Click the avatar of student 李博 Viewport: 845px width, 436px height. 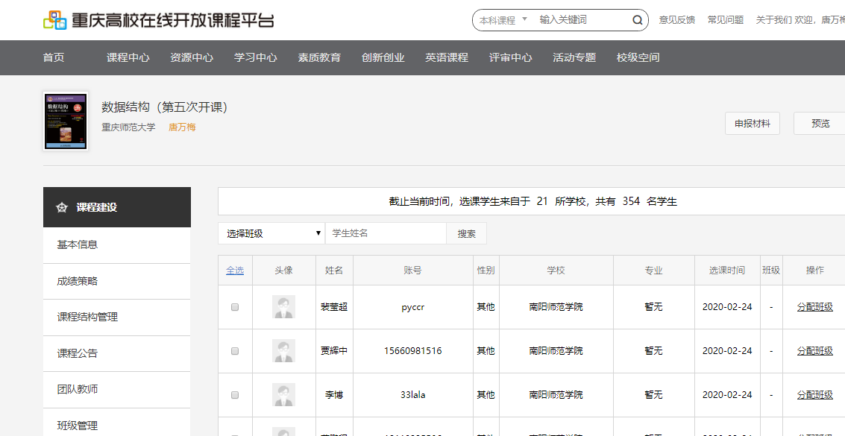click(x=283, y=395)
